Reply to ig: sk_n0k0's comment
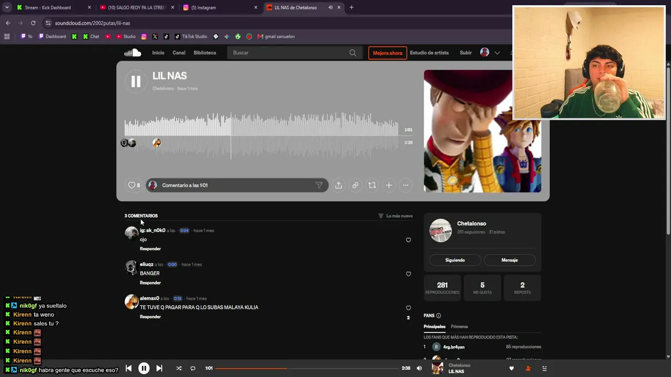 (x=150, y=249)
